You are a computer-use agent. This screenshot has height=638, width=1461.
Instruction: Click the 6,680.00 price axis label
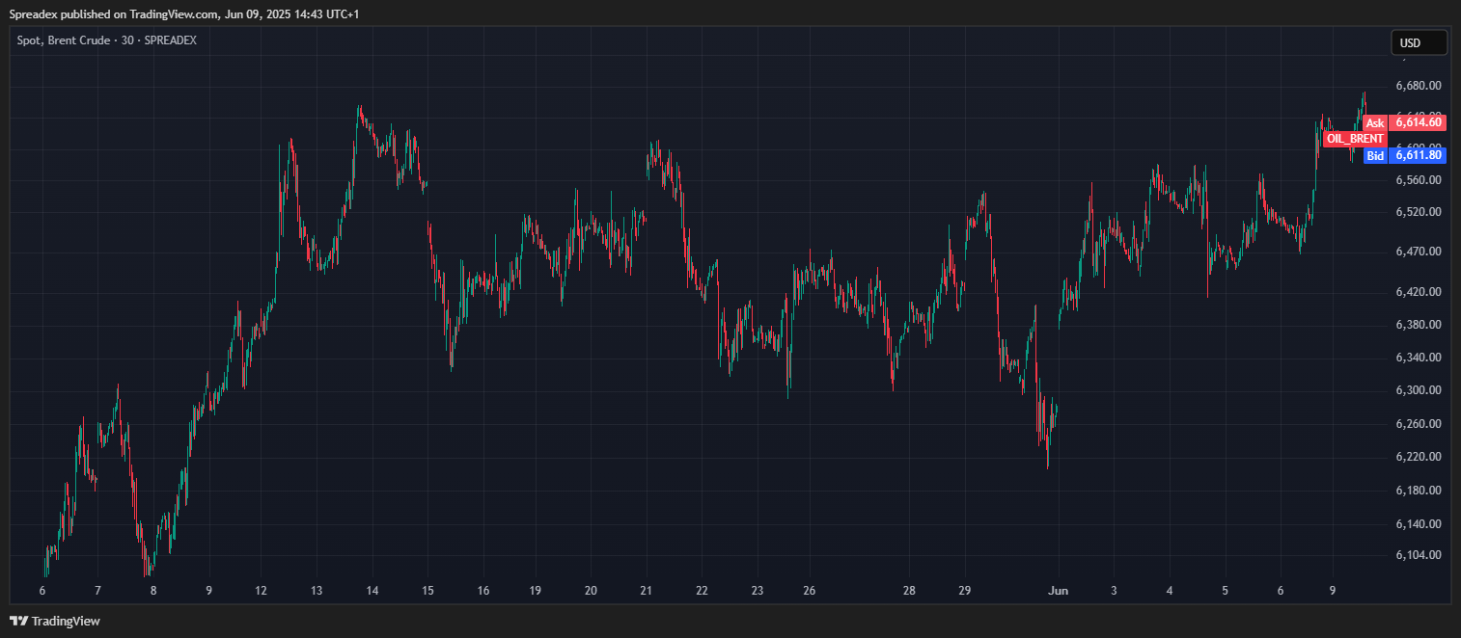tap(1419, 86)
